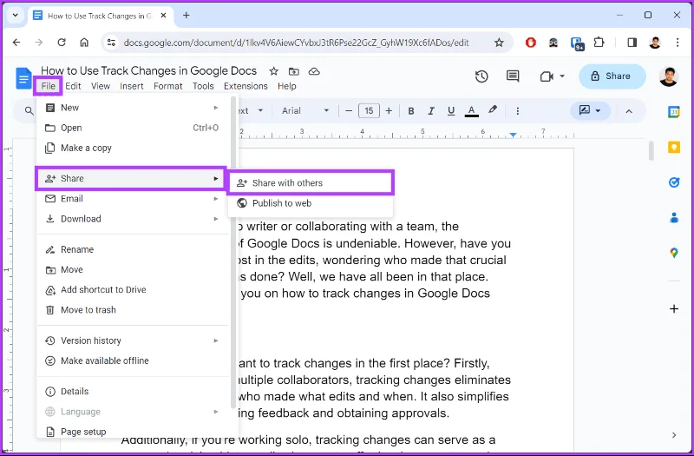Click the font size field showing 15
Image resolution: width=694 pixels, height=456 pixels.
369,111
